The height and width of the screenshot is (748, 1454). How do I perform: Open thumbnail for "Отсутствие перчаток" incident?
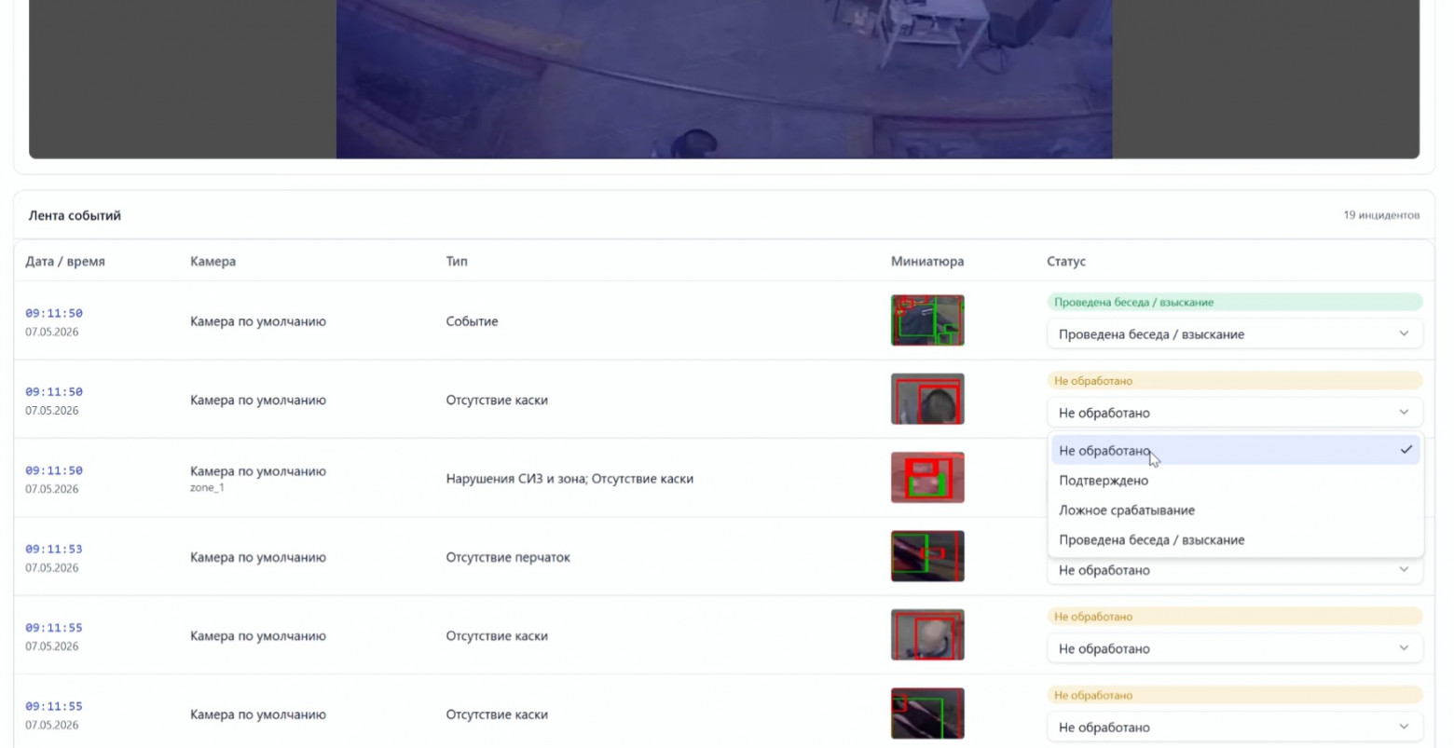click(x=927, y=556)
